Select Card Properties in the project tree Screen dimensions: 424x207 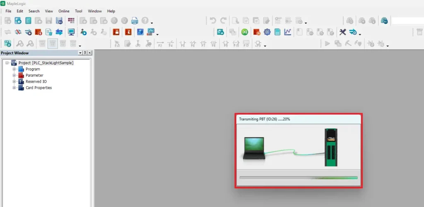[x=39, y=88]
